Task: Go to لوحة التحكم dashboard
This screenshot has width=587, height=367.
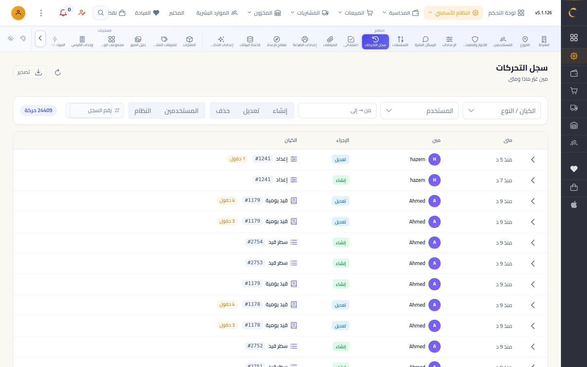Action: [506, 13]
